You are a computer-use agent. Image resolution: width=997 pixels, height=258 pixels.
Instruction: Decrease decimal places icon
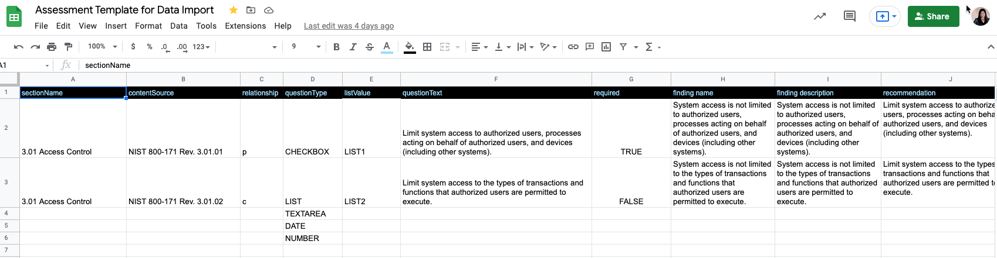pos(165,47)
